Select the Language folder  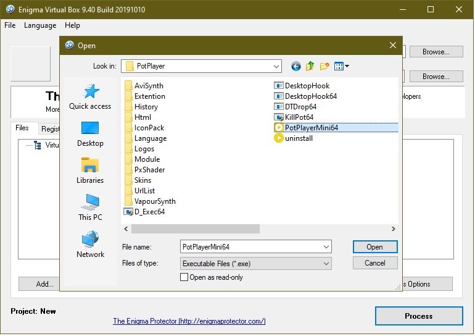click(146, 138)
